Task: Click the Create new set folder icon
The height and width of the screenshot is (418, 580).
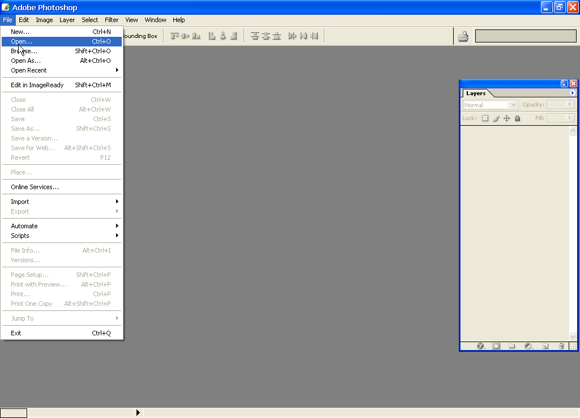Action: [511, 346]
